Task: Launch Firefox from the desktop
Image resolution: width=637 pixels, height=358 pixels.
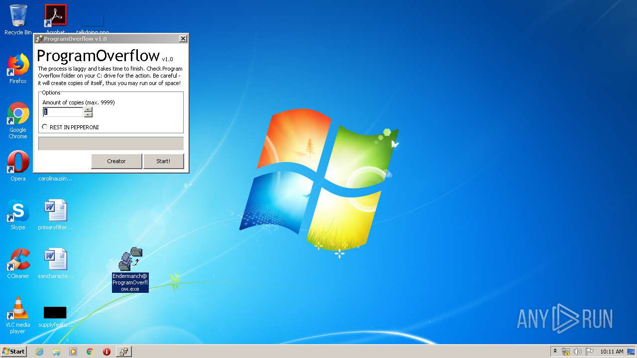Action: pos(18,69)
